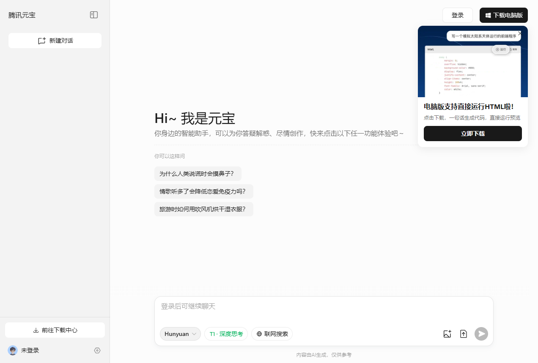Click the 登录 login button

457,15
